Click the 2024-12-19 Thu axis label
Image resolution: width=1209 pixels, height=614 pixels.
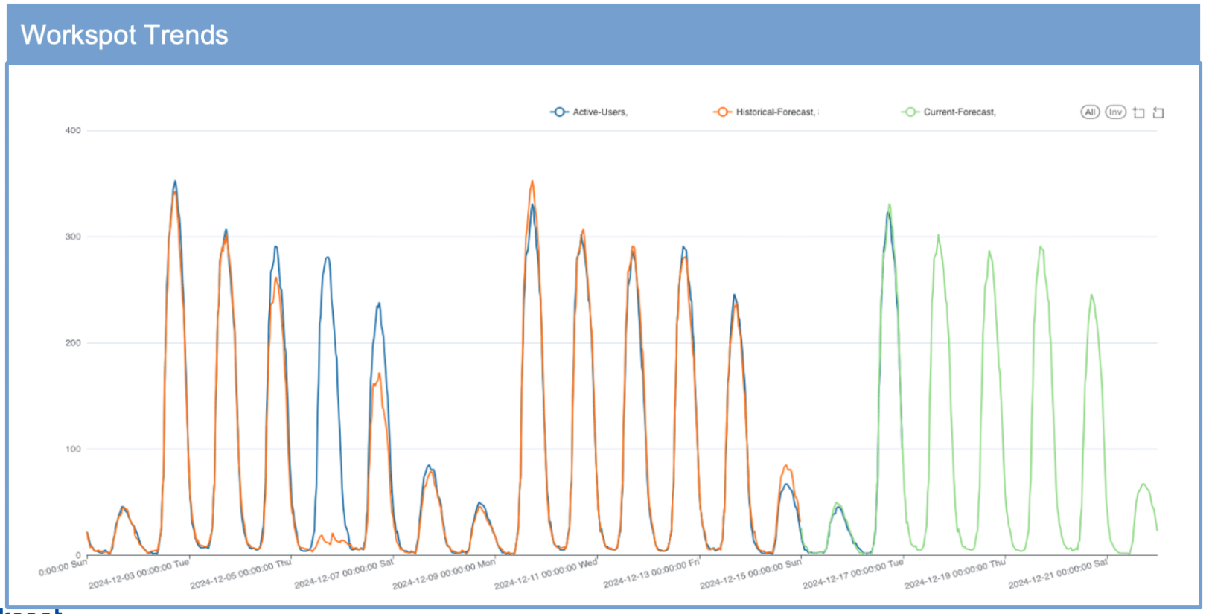pyautogui.click(x=955, y=574)
